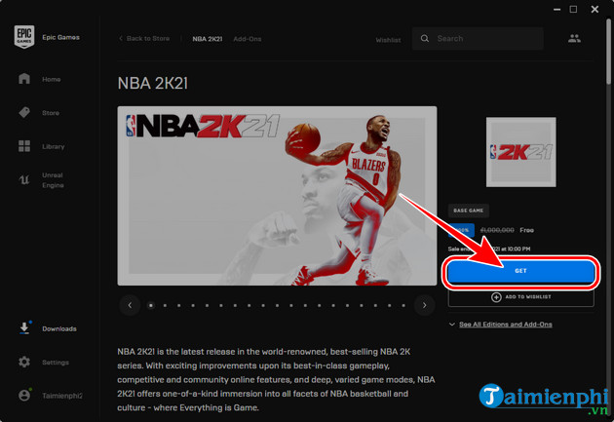Open the friends list icon
614x422 pixels.
coord(574,38)
